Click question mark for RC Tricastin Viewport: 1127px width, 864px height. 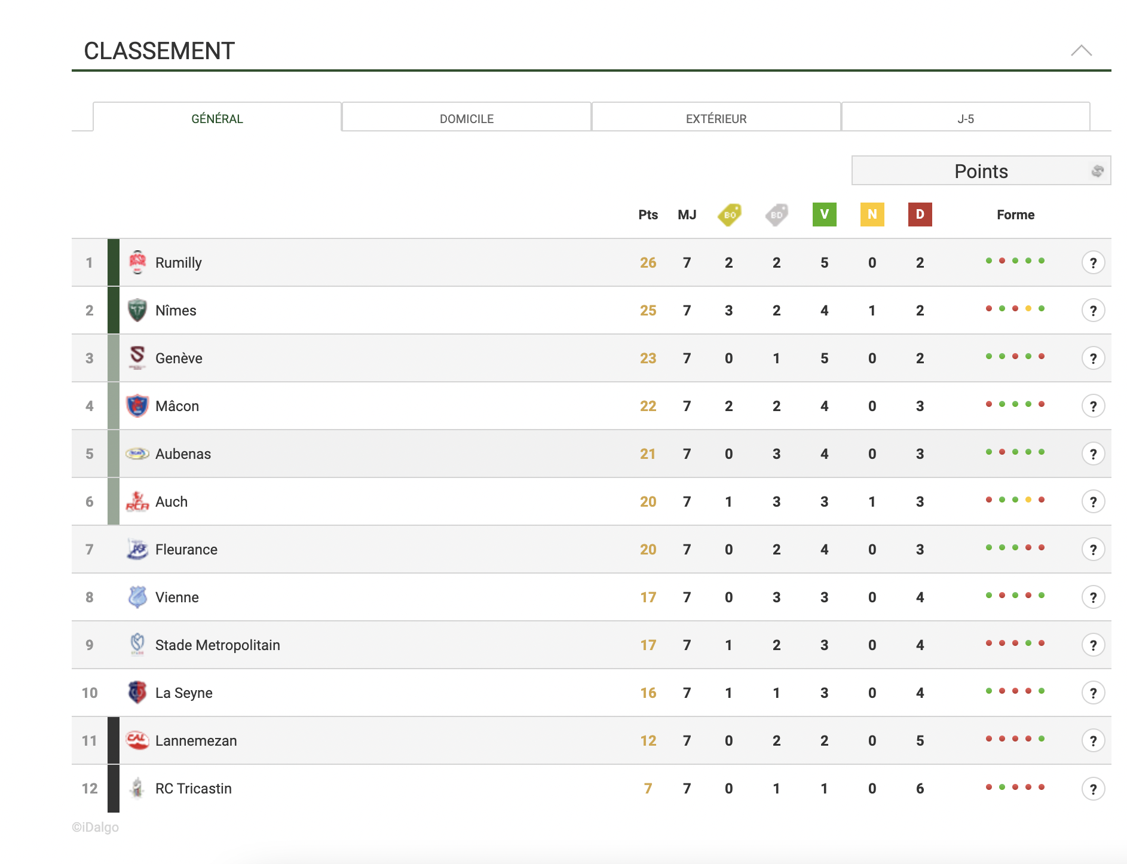click(x=1093, y=789)
